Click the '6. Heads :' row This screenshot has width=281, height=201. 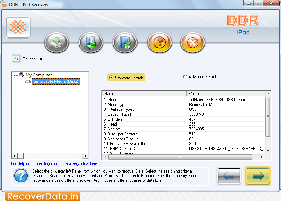[183, 124]
